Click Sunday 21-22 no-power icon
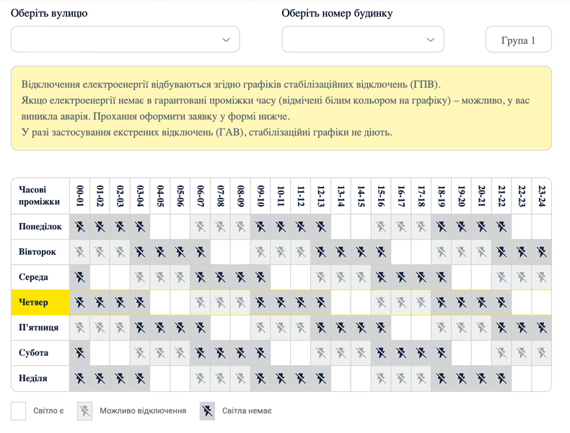Screen dimensions: 570x433 coord(501,378)
